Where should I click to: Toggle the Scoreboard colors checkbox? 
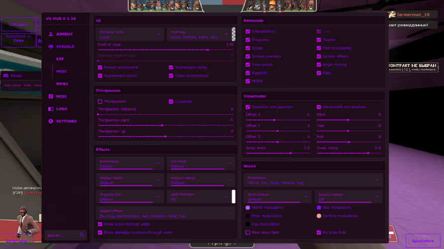tap(100, 76)
